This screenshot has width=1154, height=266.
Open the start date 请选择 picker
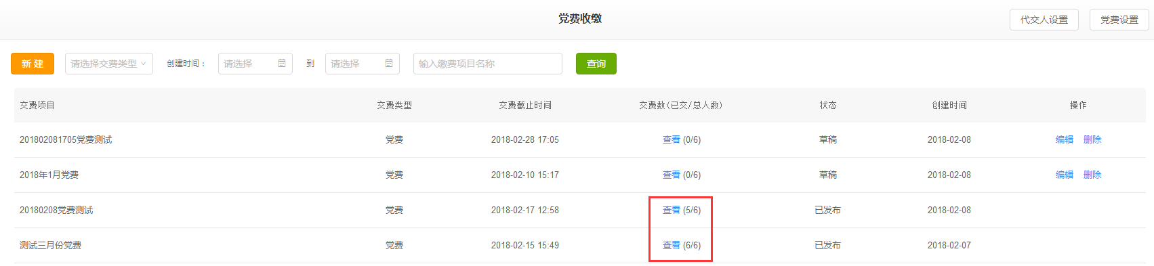pyautogui.click(x=255, y=64)
